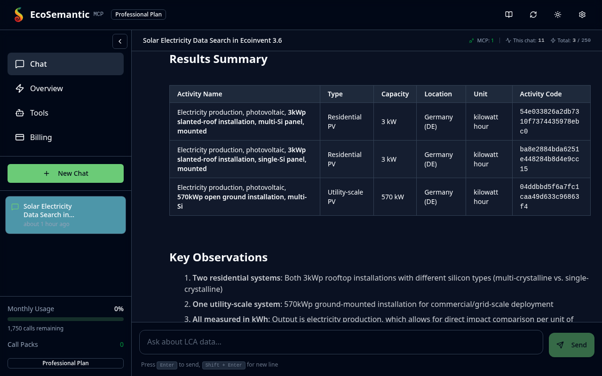Open the documentation book icon

[509, 15]
